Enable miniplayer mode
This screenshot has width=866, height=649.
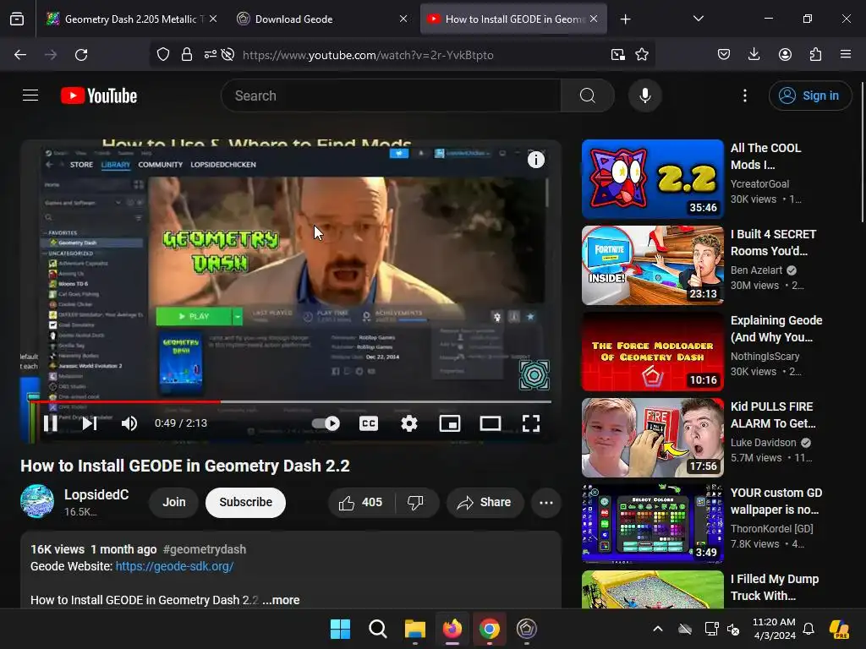450,423
